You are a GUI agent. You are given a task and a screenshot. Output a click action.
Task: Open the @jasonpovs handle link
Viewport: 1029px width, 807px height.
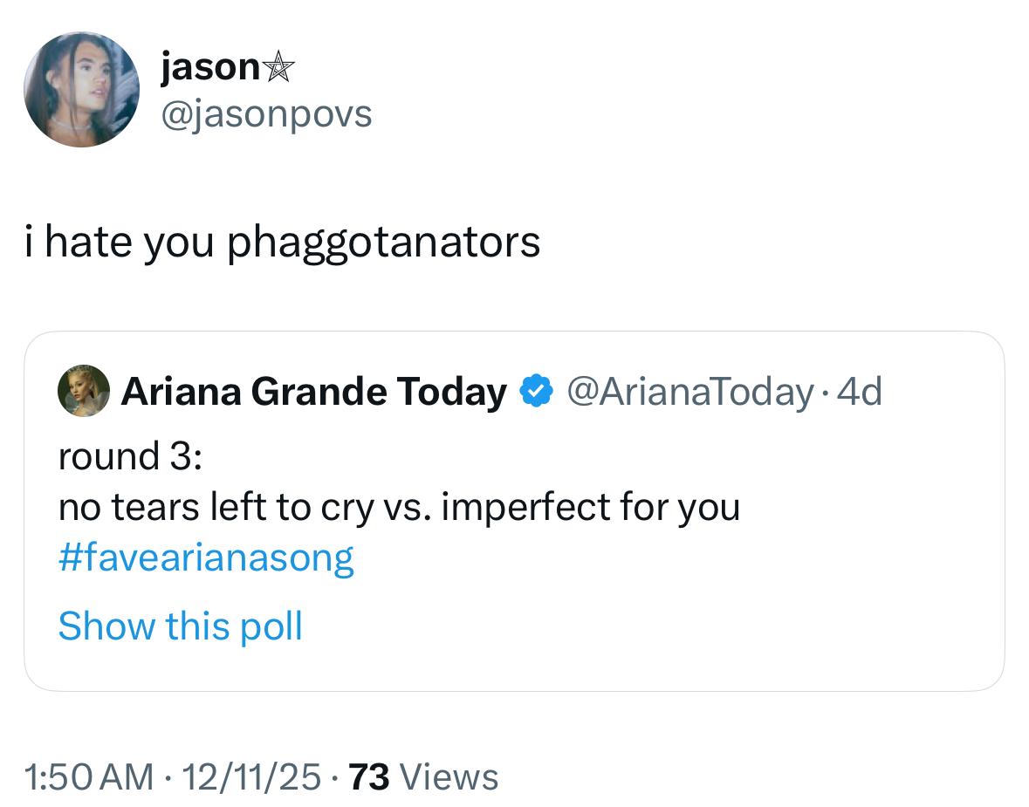point(266,113)
